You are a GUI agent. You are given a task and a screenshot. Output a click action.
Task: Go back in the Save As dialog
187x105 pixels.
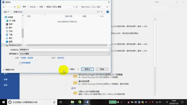(4, 7)
